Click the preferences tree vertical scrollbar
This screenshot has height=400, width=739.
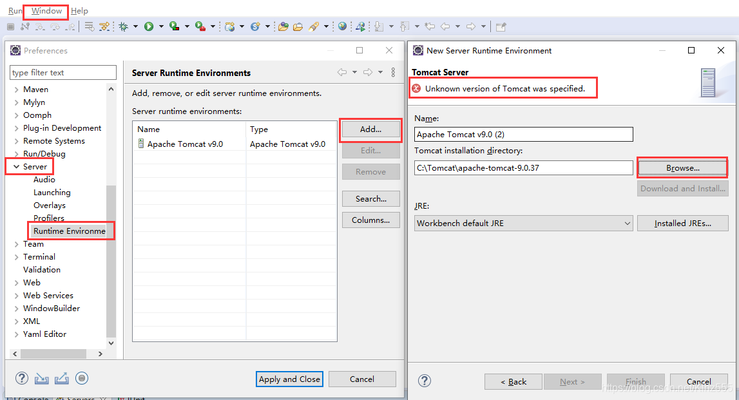pos(111,262)
